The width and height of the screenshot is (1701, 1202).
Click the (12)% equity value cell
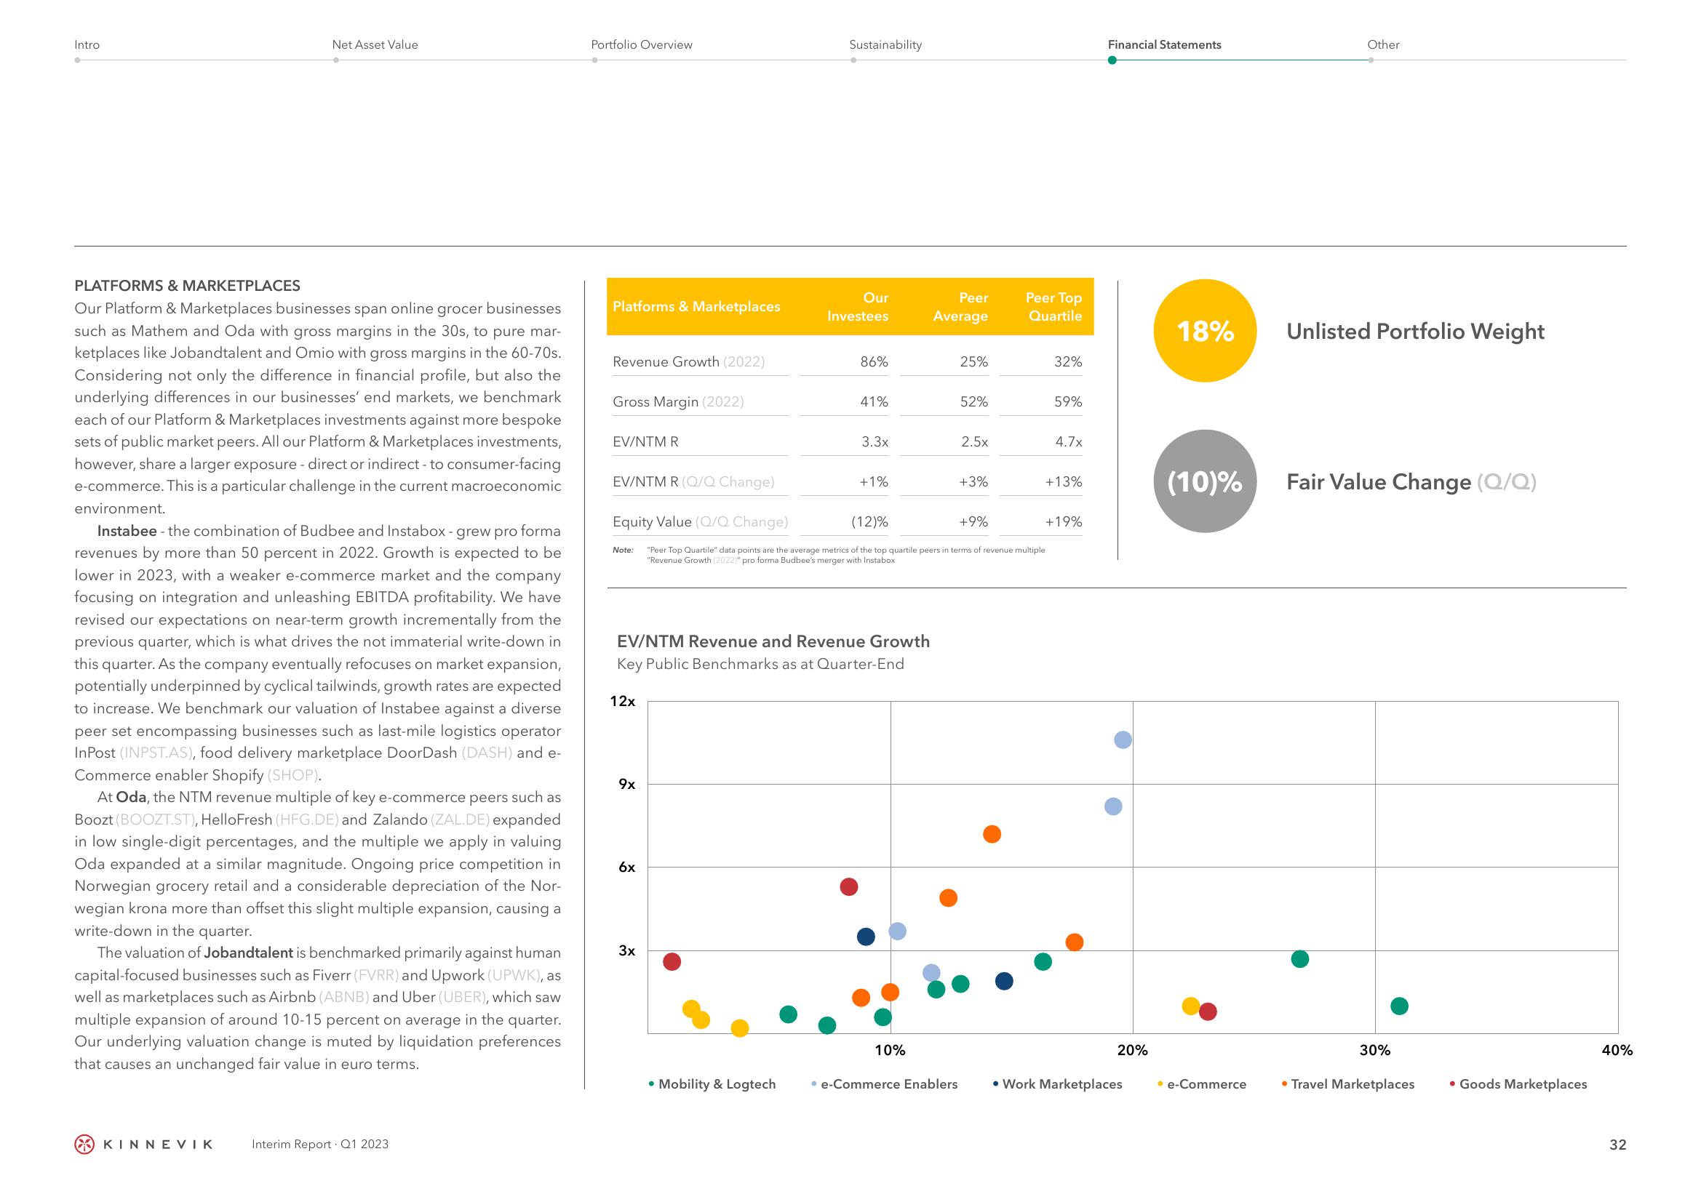point(869,521)
